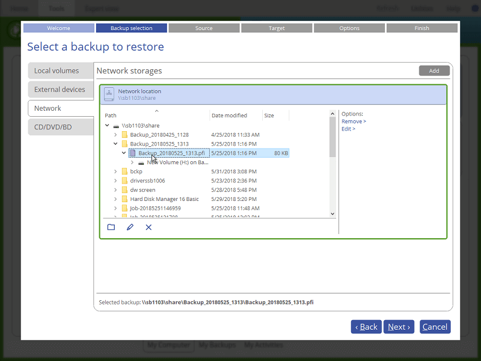Click the network location server icon
The height and width of the screenshot is (361, 481).
point(109,94)
